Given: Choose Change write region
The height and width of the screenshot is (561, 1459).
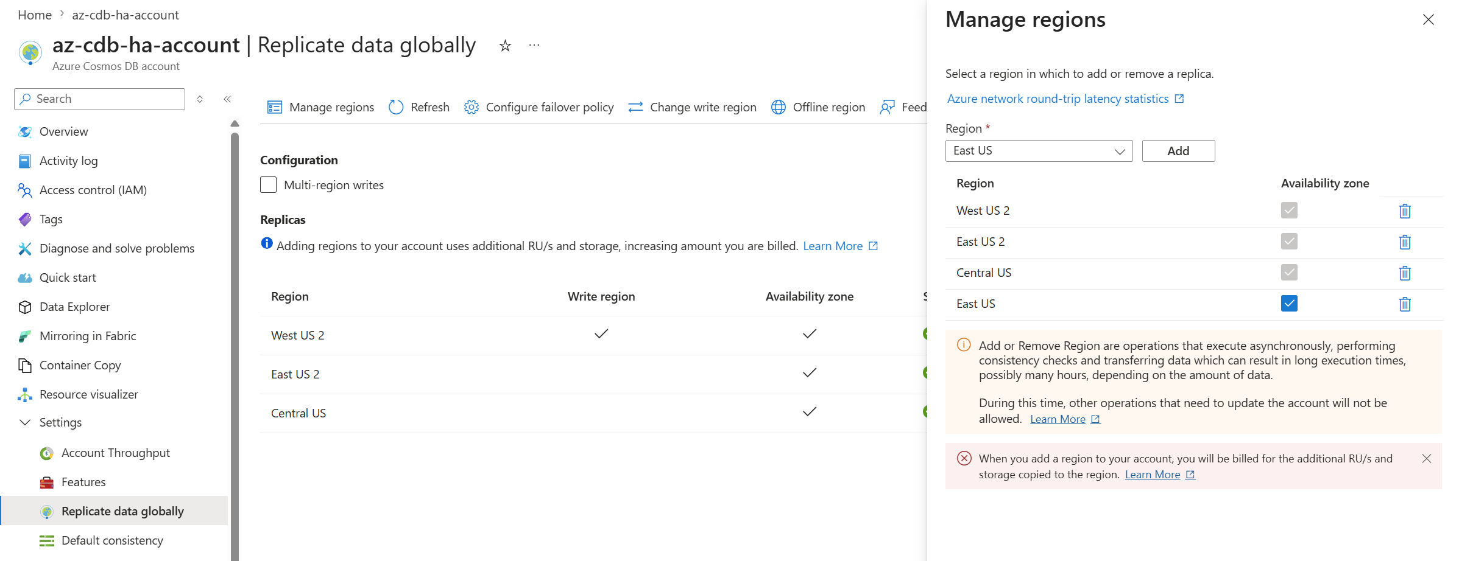Looking at the screenshot, I should coord(692,107).
